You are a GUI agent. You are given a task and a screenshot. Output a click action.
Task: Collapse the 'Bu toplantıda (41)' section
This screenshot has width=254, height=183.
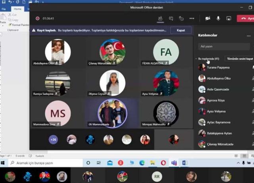click(x=196, y=58)
